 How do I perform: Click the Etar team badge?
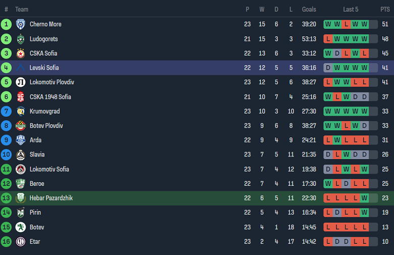[x=21, y=242]
